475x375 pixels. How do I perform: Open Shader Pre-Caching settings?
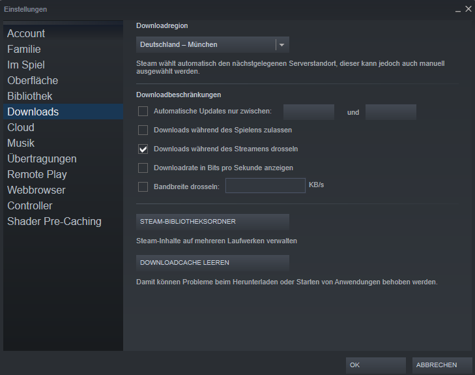point(63,221)
